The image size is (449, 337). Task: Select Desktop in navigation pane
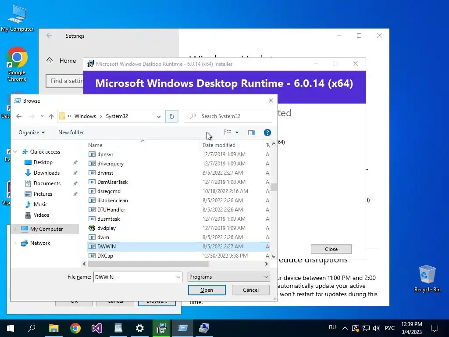tap(43, 162)
